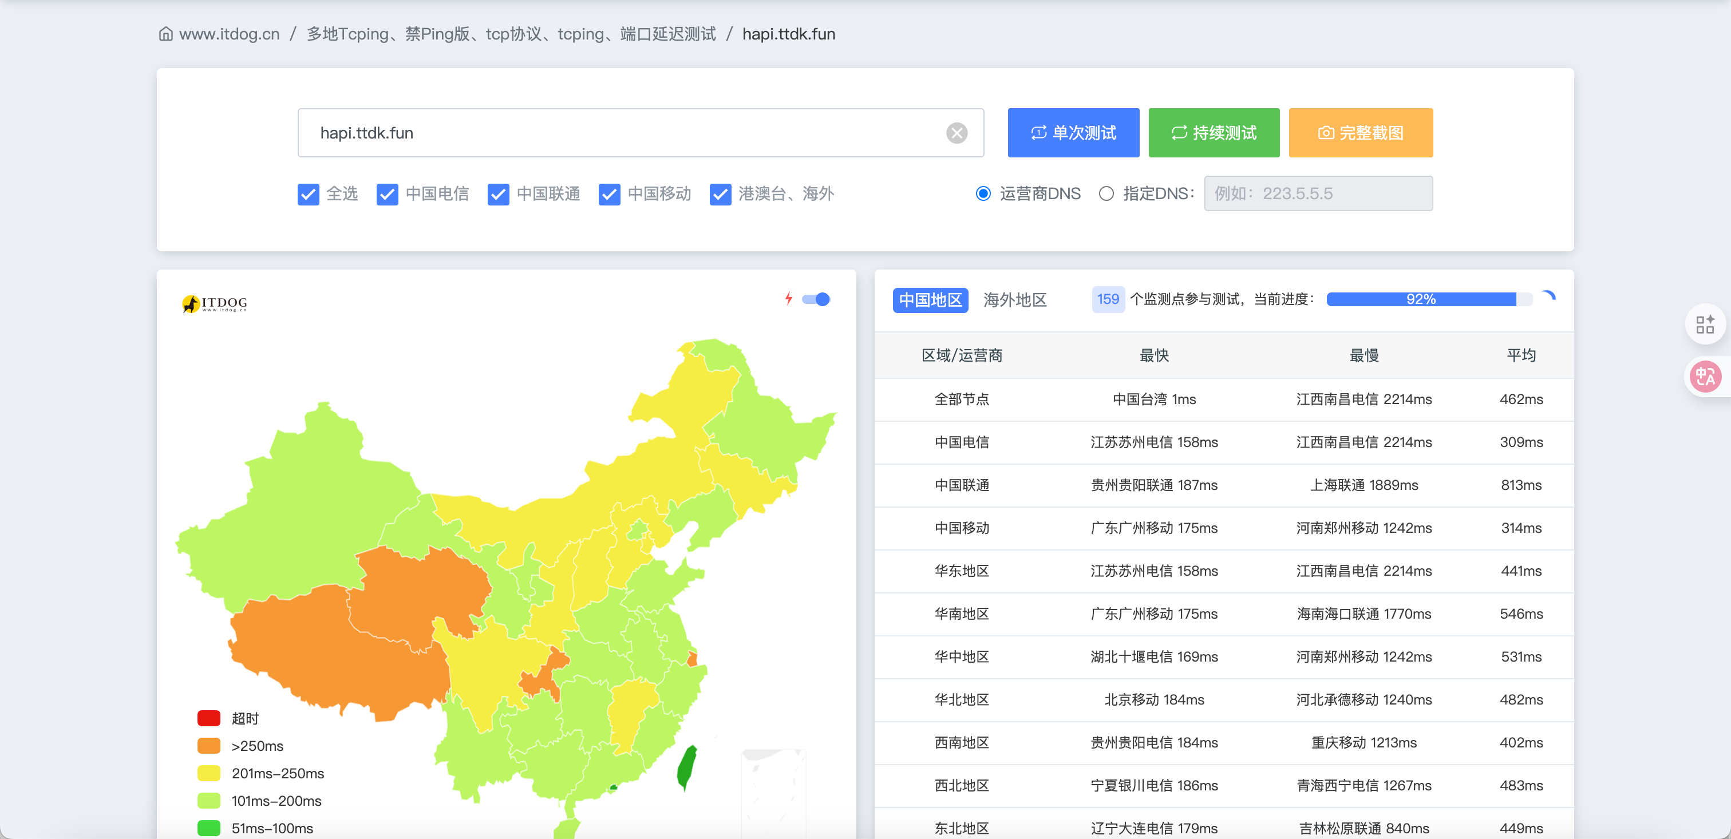1731x839 pixels.
Task: Select the 运营商DNS radio button
Action: 982,193
